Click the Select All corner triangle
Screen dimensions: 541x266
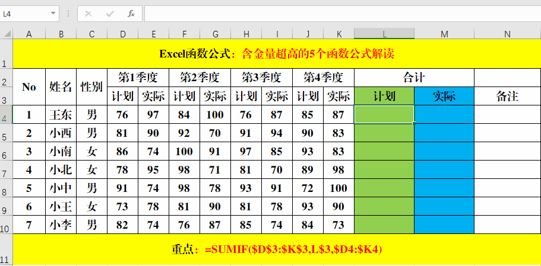coord(7,34)
